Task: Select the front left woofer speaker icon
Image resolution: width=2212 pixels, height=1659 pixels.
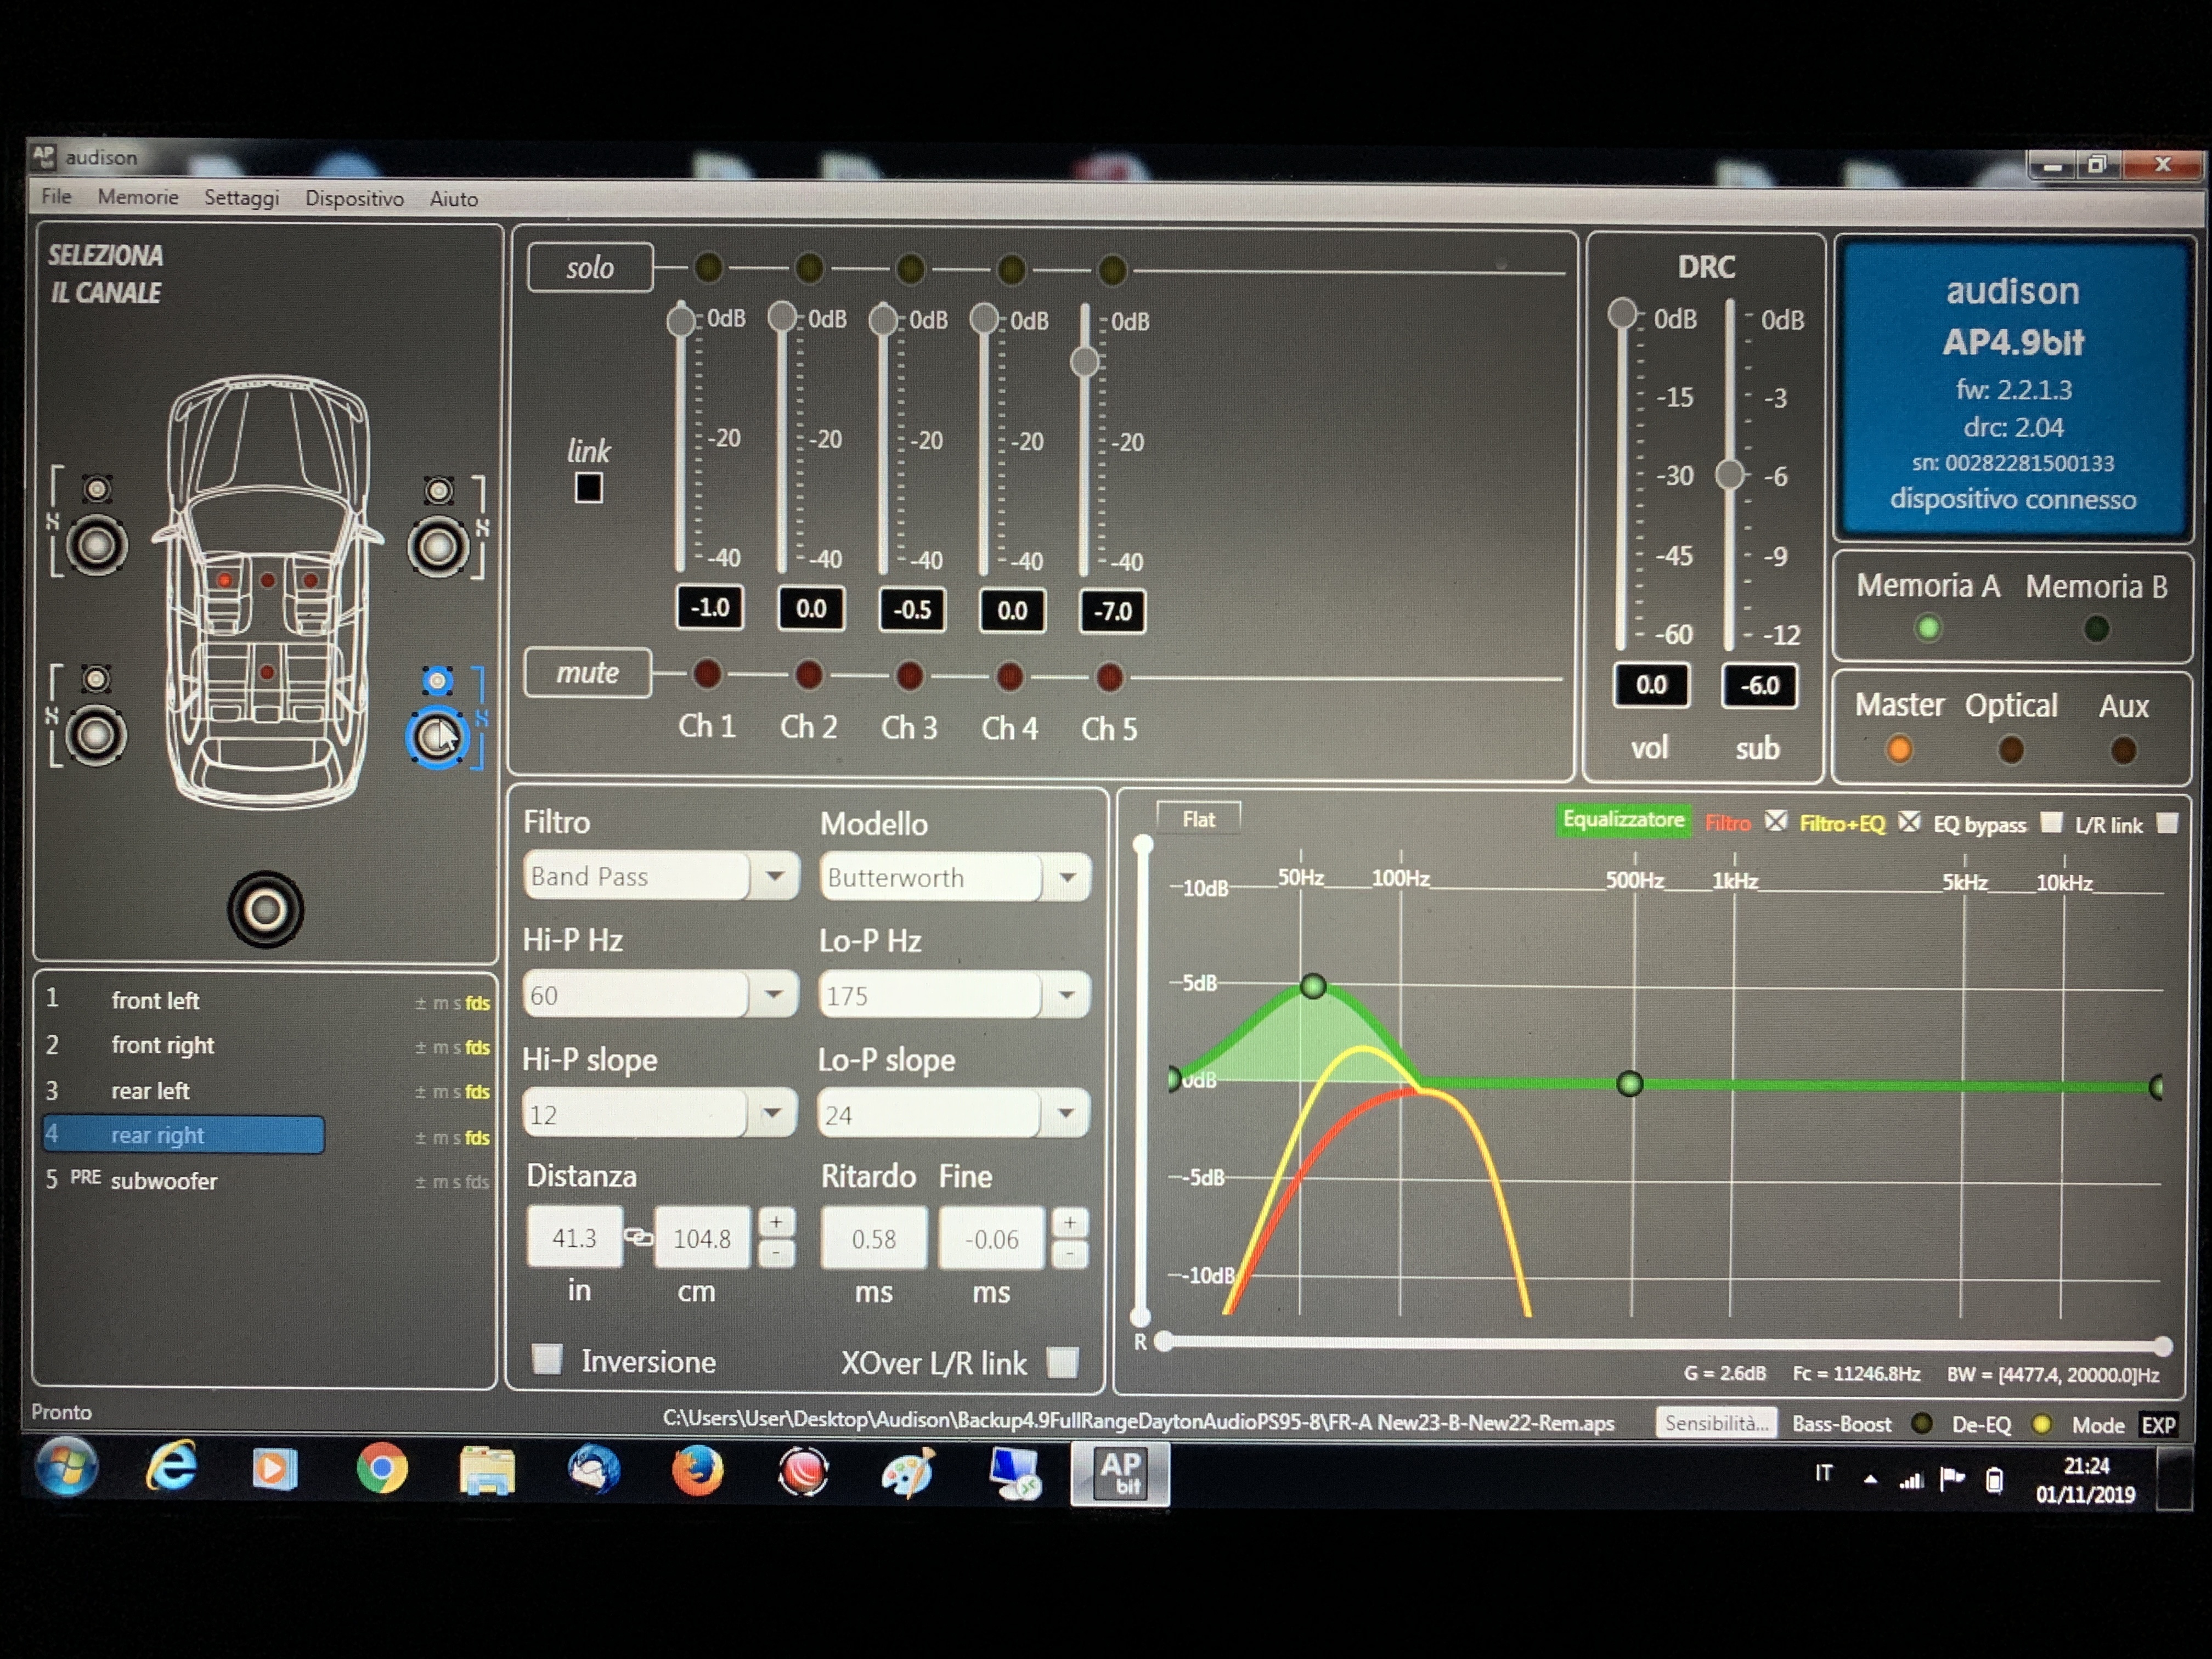Action: pos(96,545)
